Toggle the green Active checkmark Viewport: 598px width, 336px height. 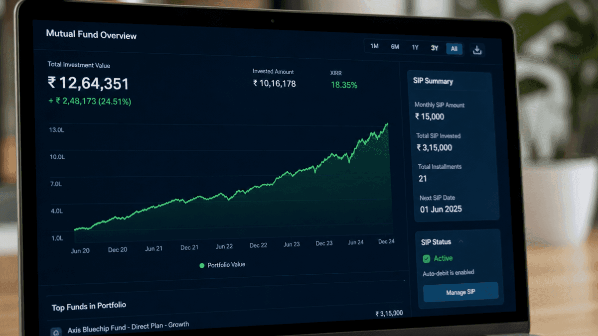click(426, 258)
